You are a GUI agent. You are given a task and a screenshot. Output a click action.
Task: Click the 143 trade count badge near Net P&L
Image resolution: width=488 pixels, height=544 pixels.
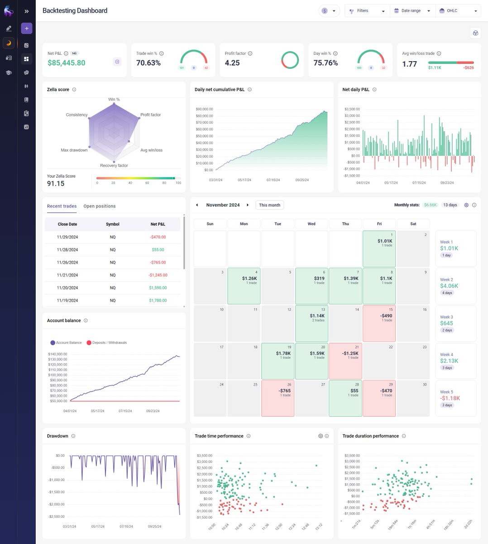click(74, 53)
